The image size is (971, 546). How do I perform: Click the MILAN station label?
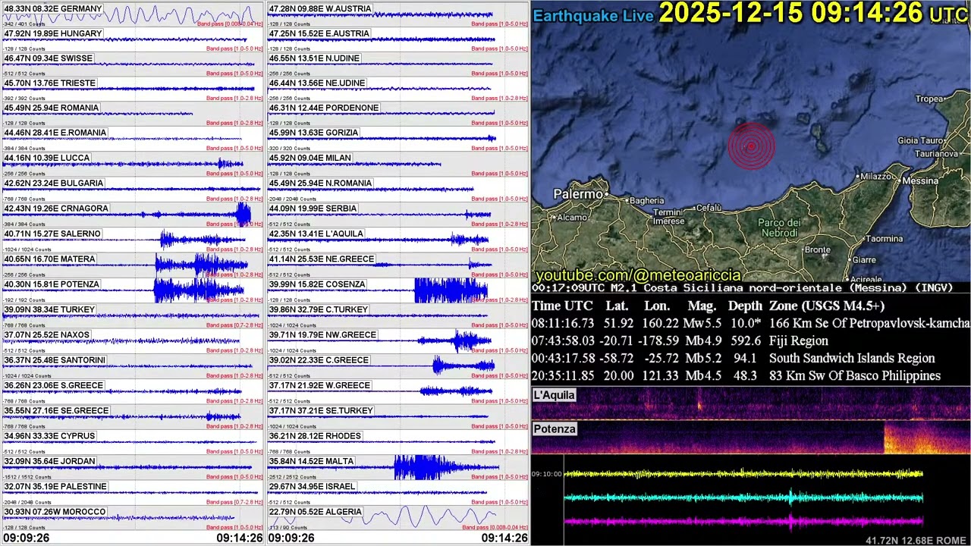310,158
